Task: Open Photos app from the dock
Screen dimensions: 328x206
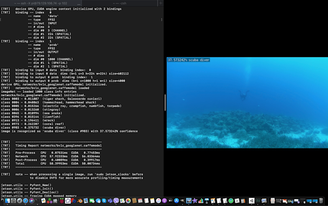Action: pyautogui.click(x=128, y=201)
